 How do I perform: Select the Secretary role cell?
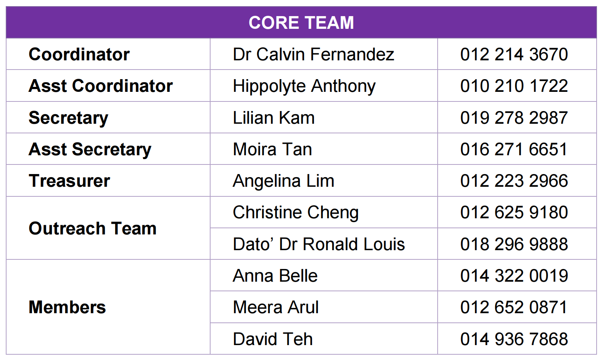[x=69, y=118]
